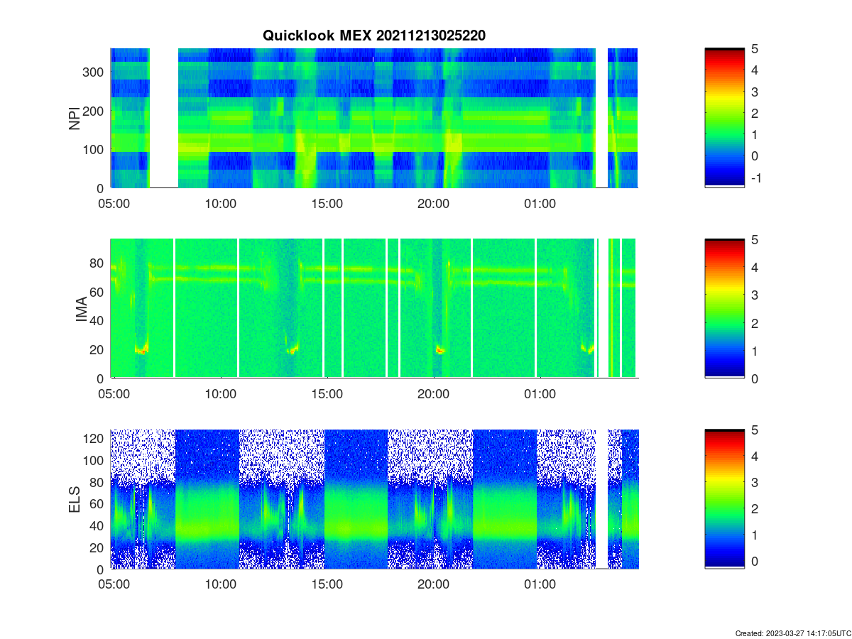This screenshot has height=639, width=852.
Task: Select the ELS y-axis label
Action: click(74, 499)
